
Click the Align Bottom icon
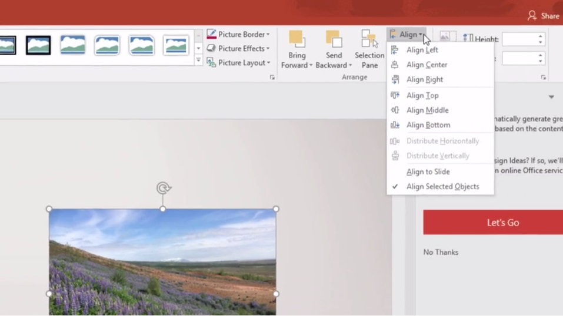coord(395,125)
